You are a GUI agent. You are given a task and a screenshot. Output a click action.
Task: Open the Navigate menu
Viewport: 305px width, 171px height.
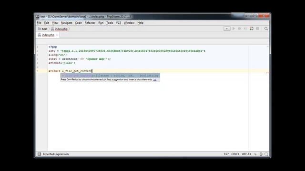66,23
